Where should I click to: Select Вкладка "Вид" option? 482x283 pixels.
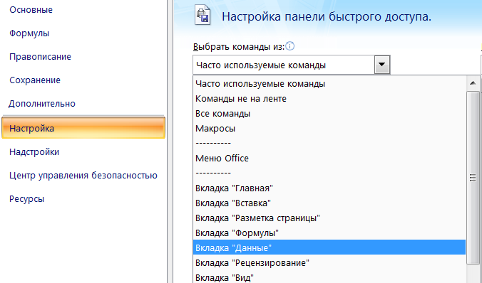click(x=329, y=277)
